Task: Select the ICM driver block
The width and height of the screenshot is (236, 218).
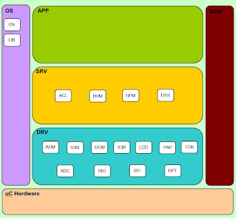Action: [x=122, y=147]
